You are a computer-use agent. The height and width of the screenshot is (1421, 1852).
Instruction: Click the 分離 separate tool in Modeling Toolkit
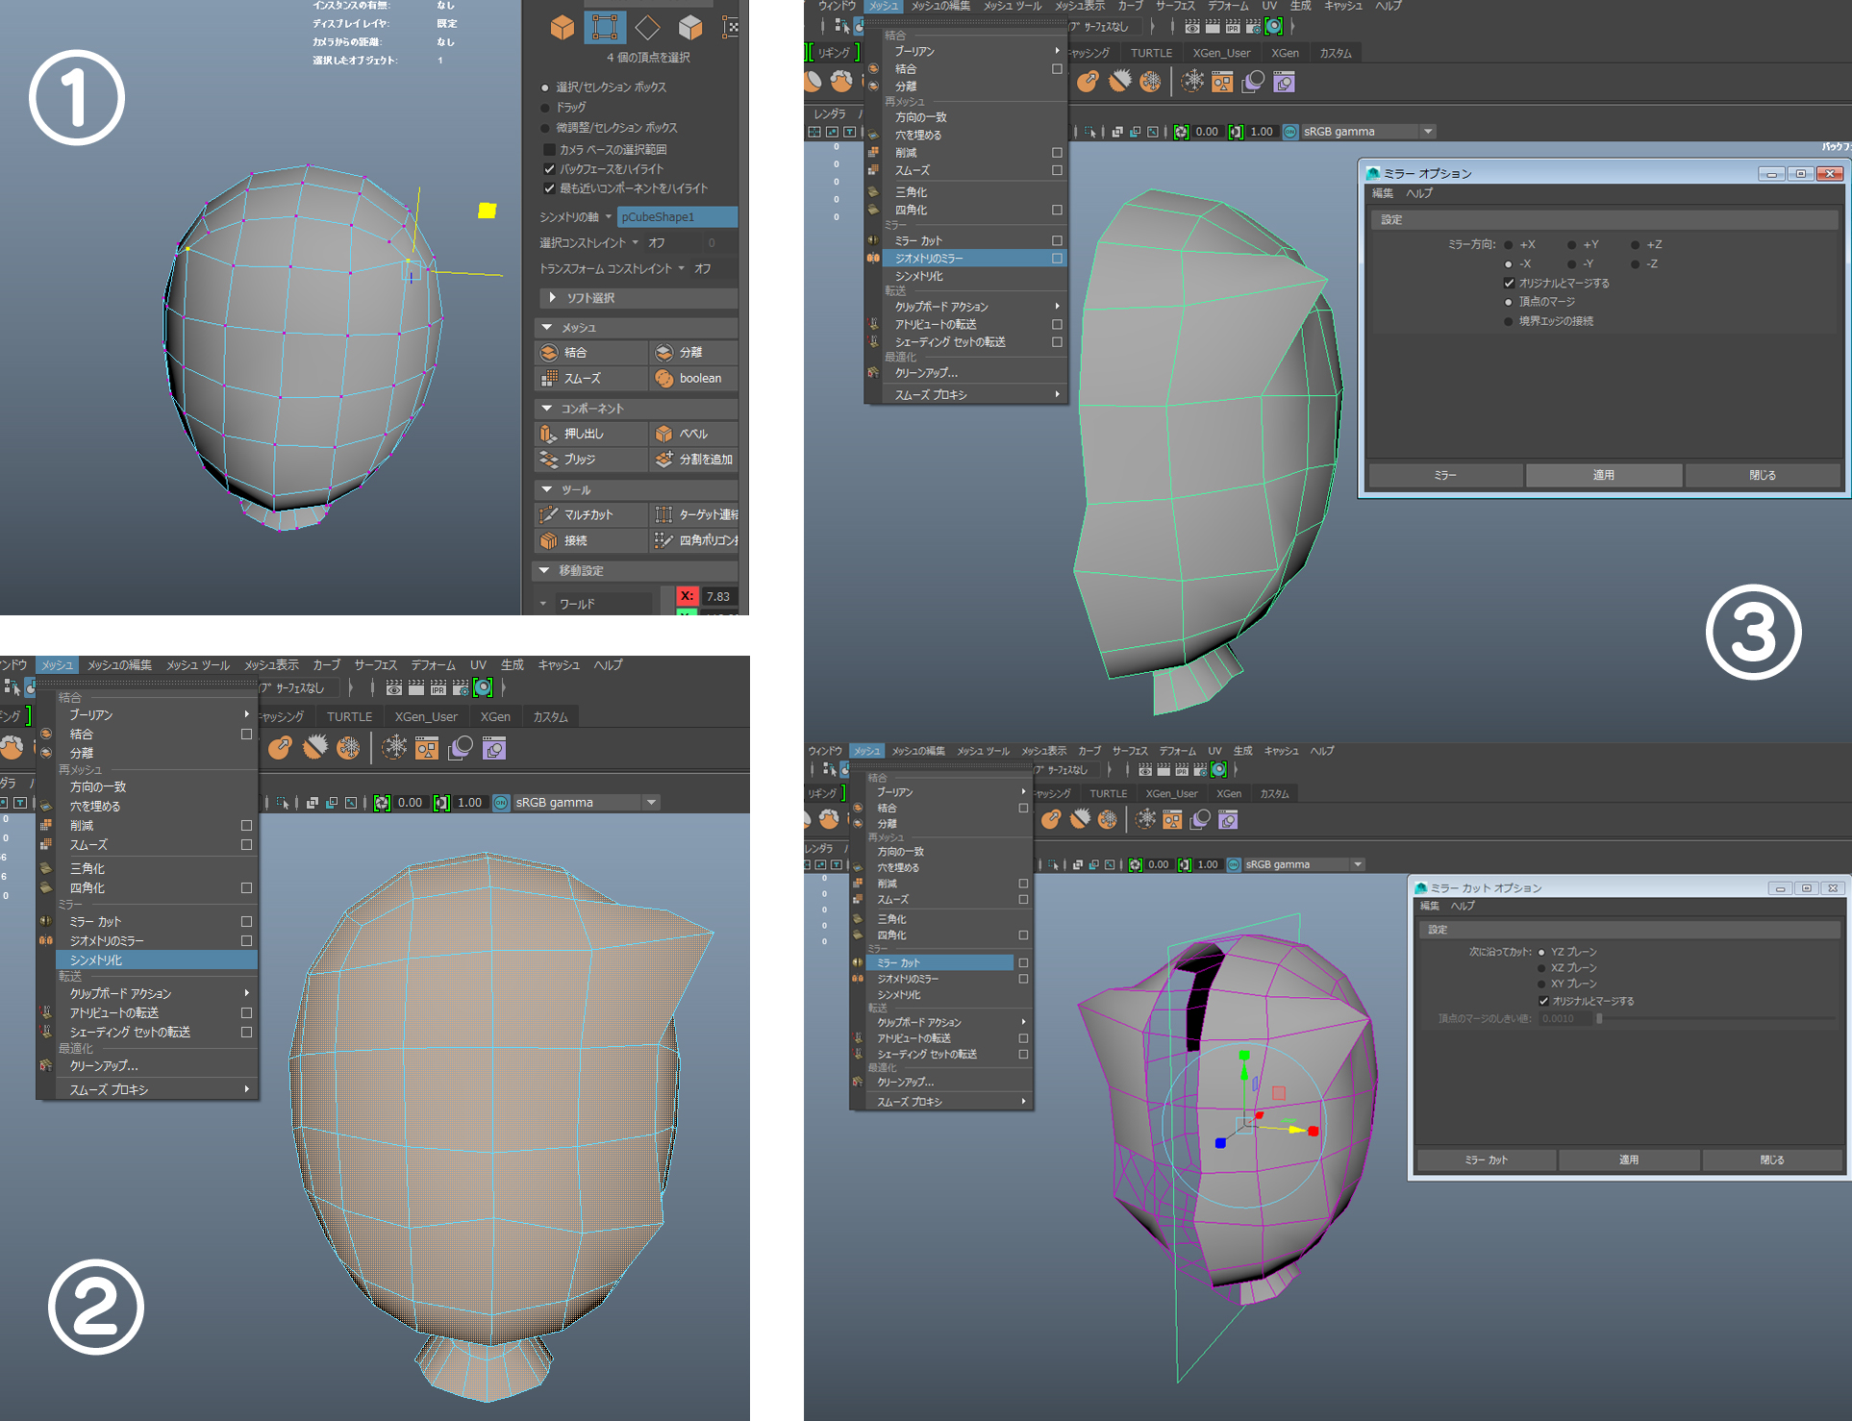coord(694,353)
